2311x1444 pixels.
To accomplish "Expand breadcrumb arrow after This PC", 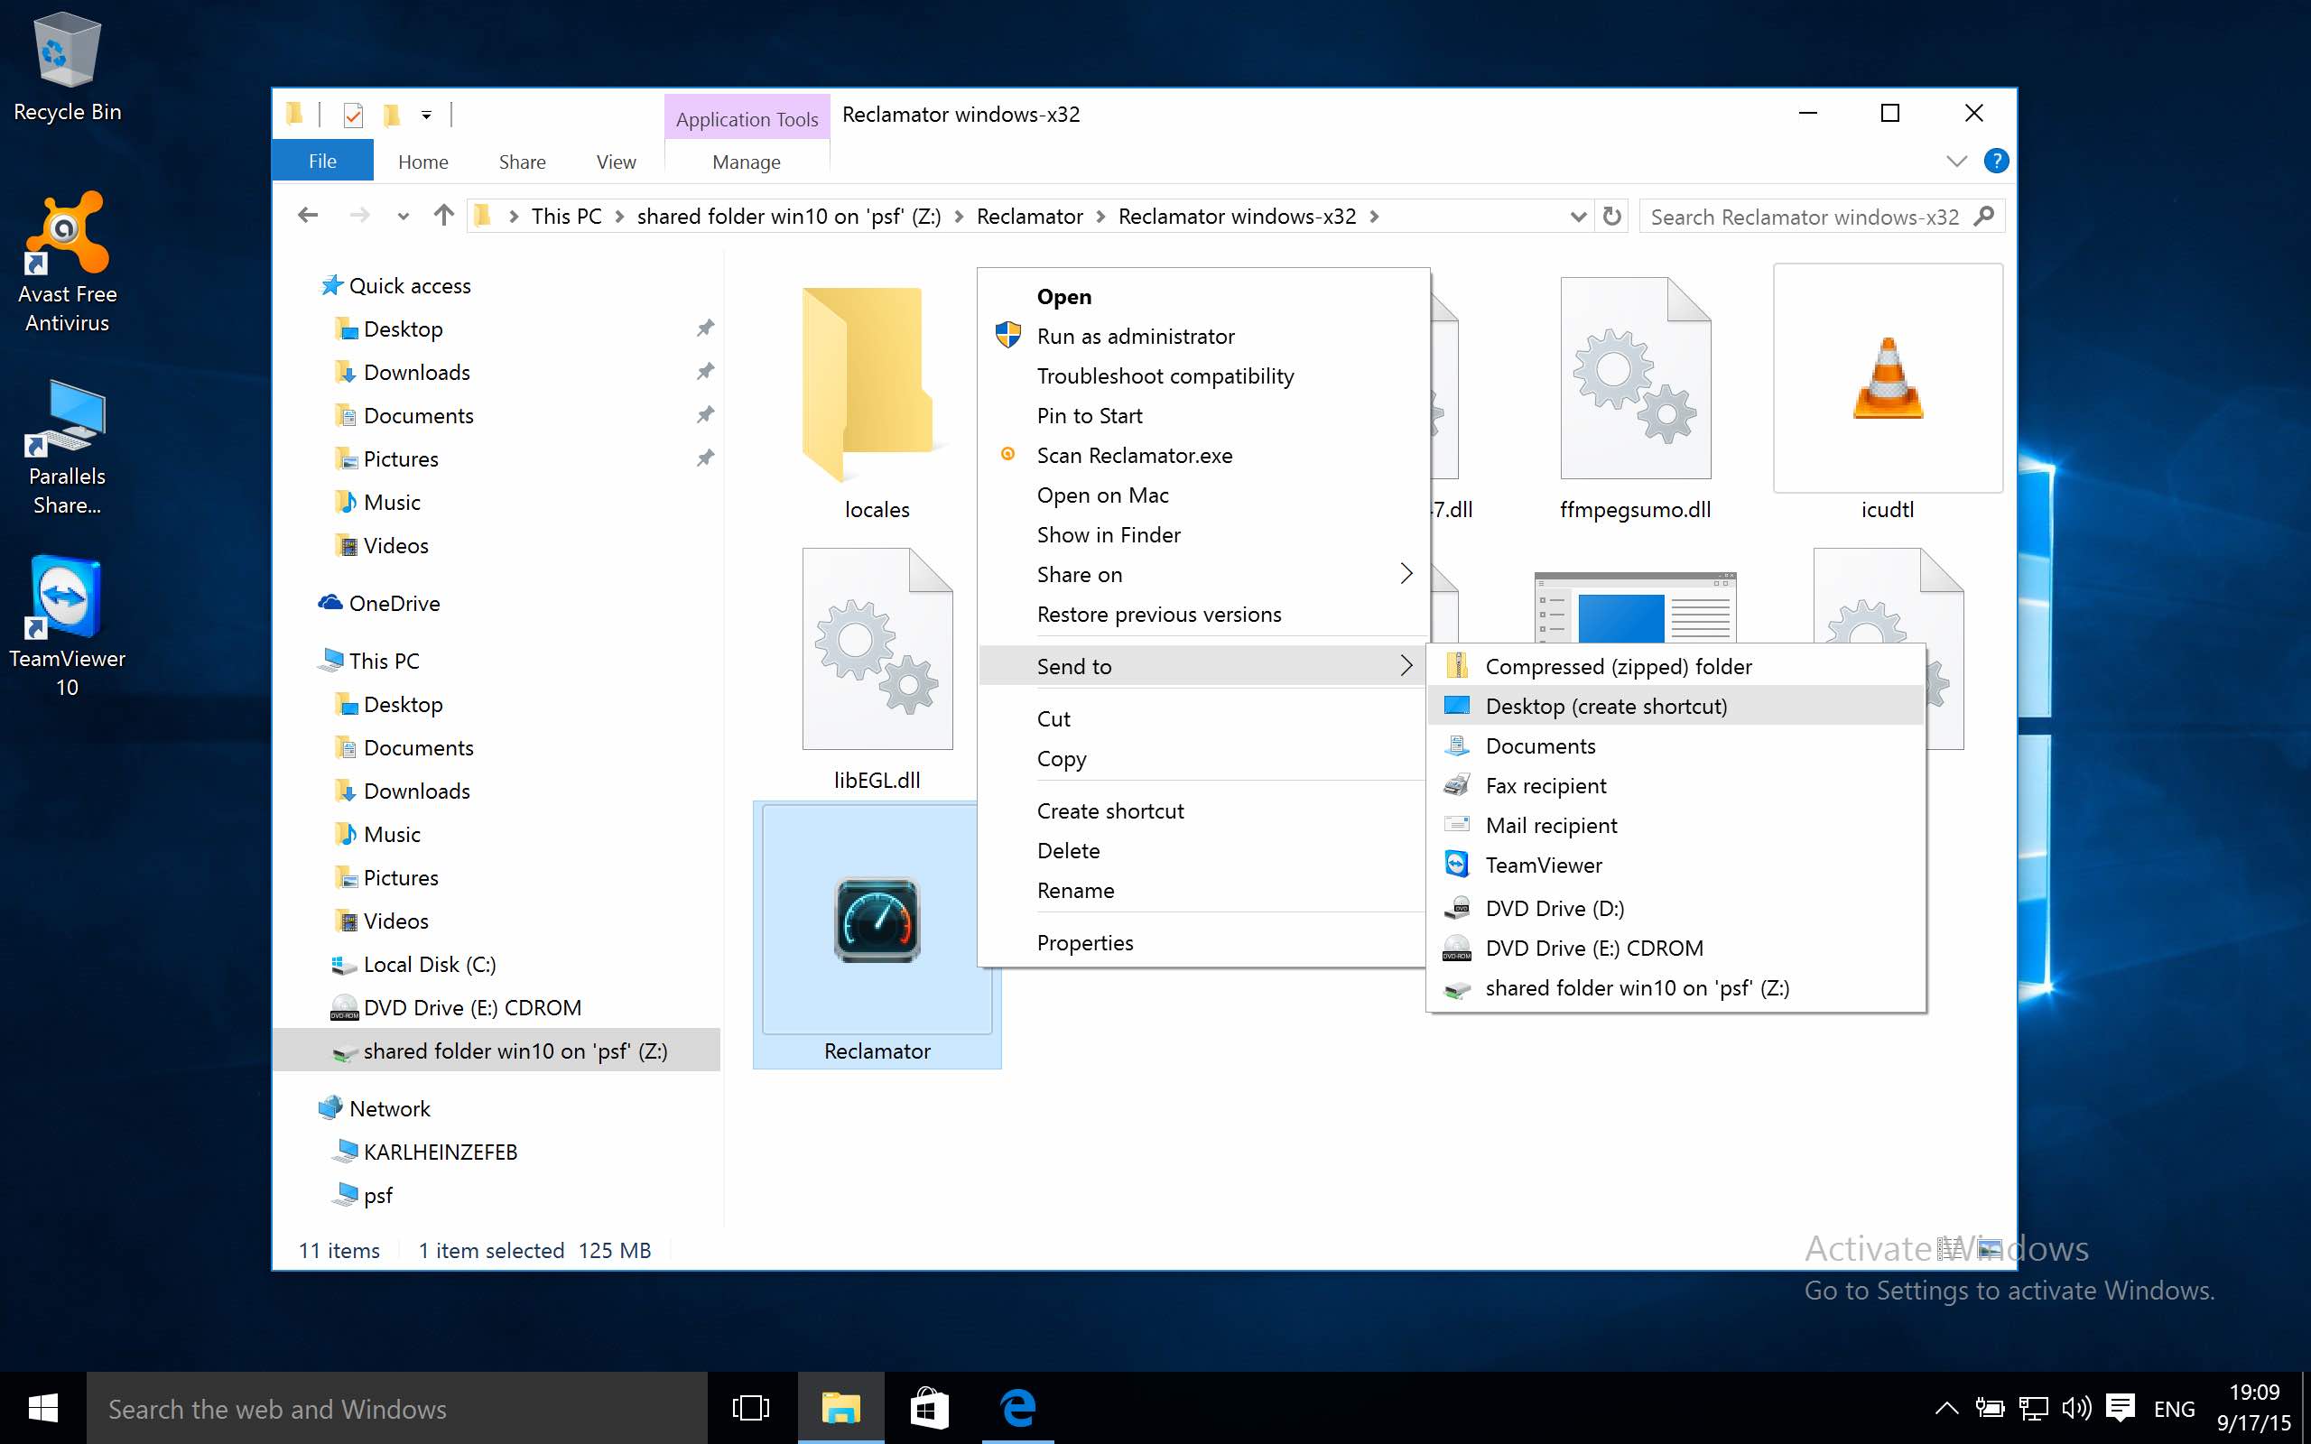I will point(620,217).
